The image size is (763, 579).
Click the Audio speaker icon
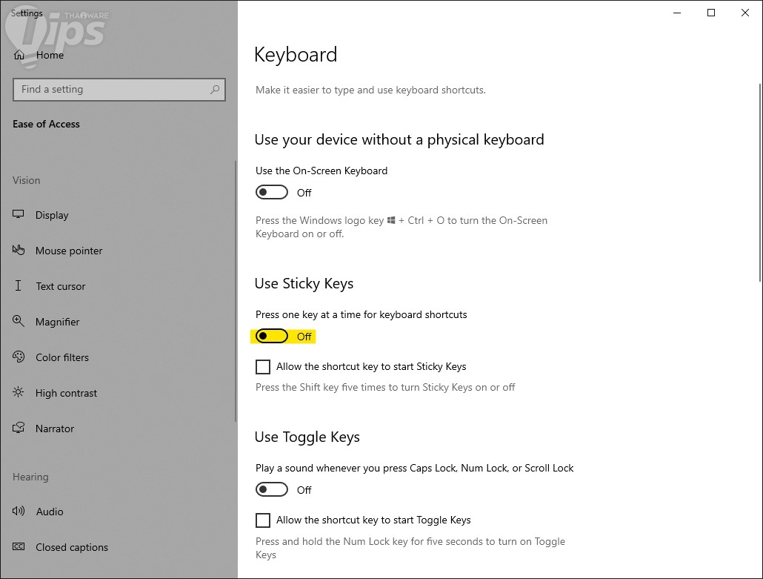coord(19,512)
